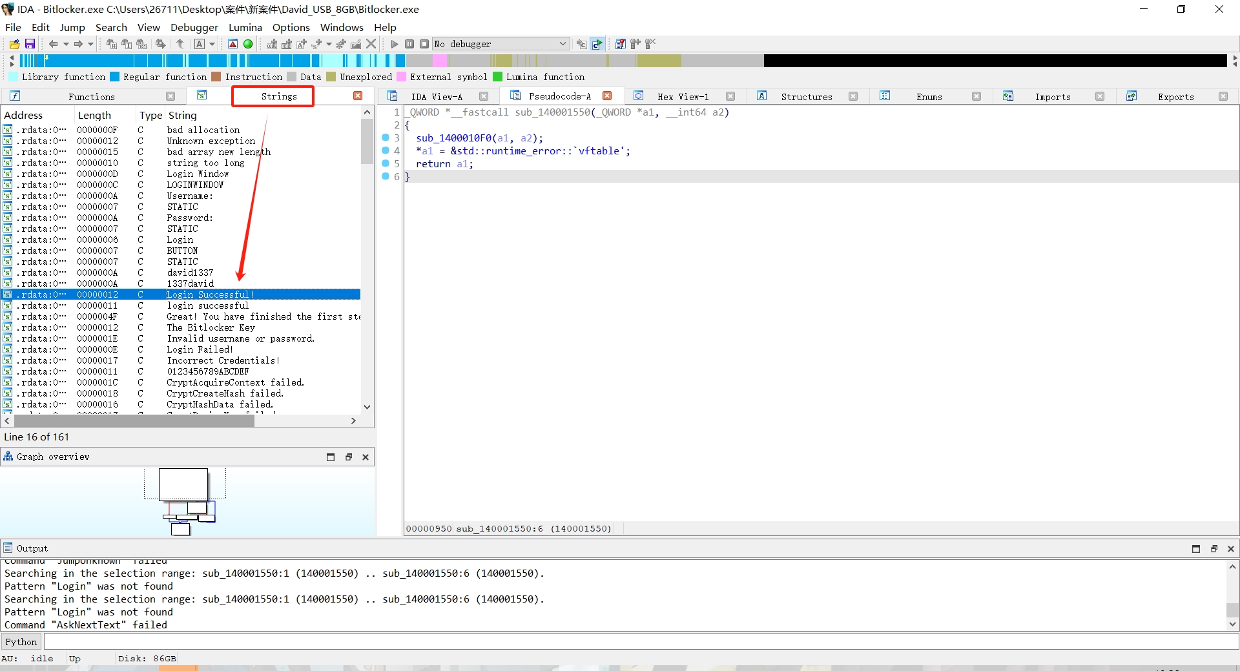Open the 'No debugger' selection combo box
Image resolution: width=1240 pixels, height=671 pixels.
[x=501, y=44]
